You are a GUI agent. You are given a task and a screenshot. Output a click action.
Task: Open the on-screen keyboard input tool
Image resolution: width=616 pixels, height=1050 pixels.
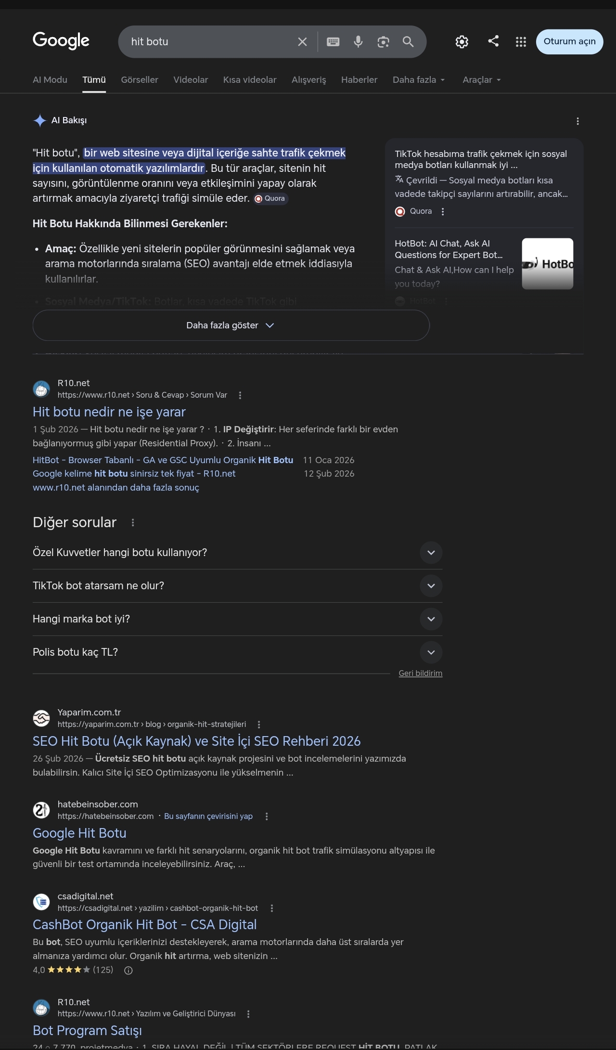coord(333,42)
